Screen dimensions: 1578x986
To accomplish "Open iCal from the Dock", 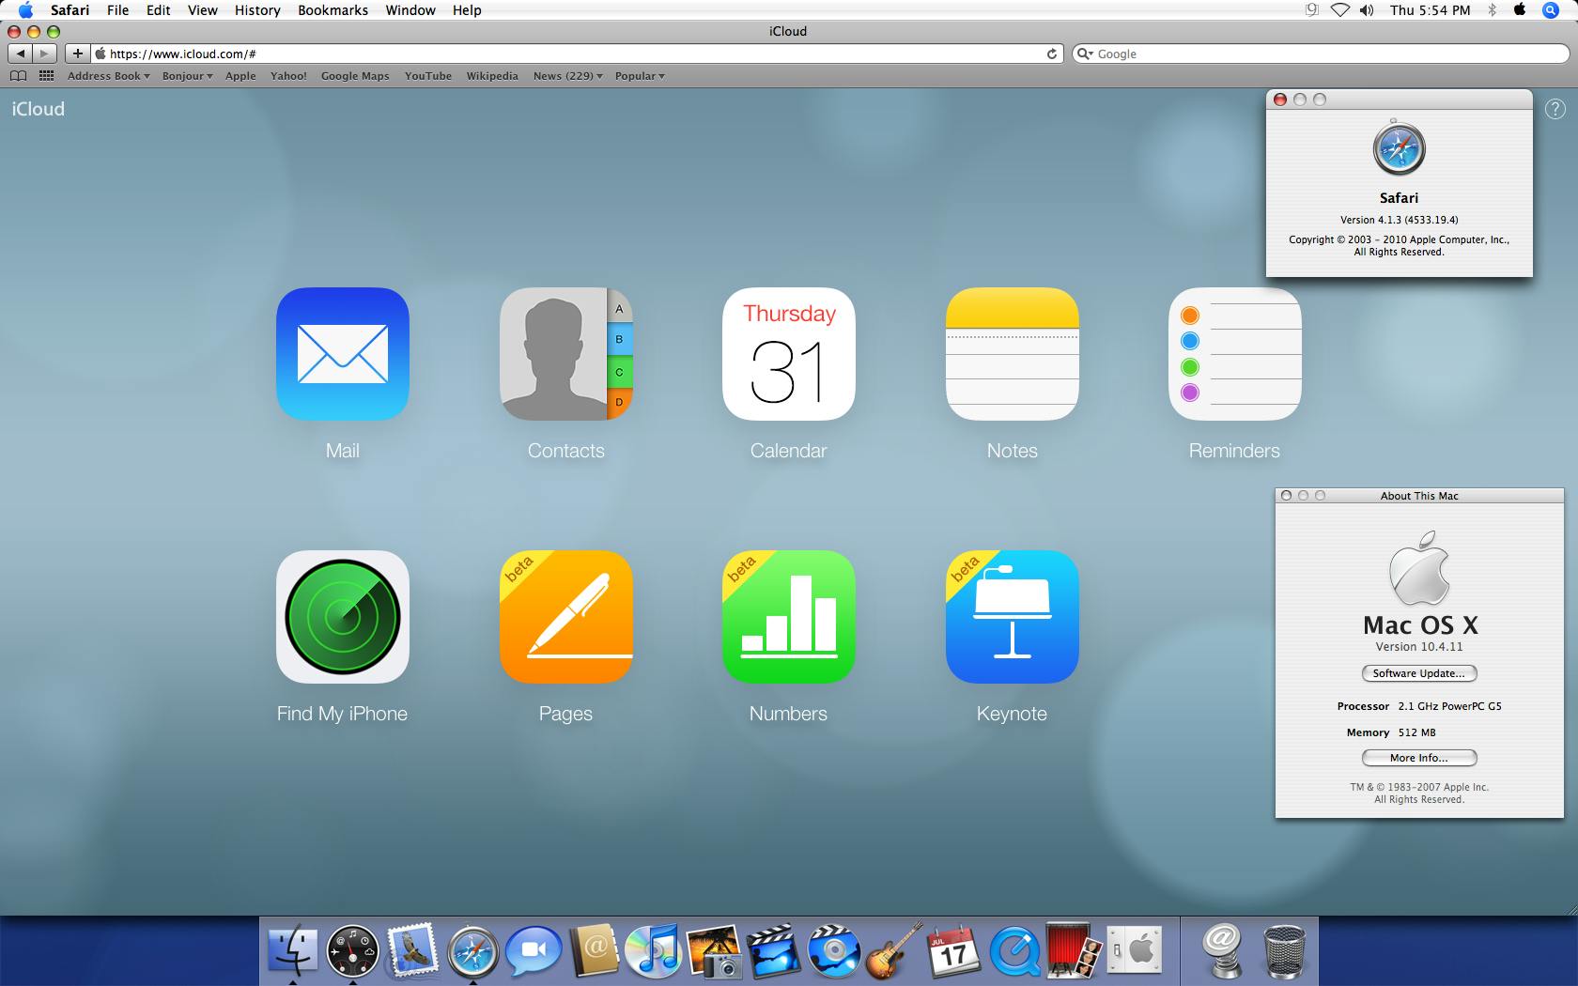I will click(953, 950).
